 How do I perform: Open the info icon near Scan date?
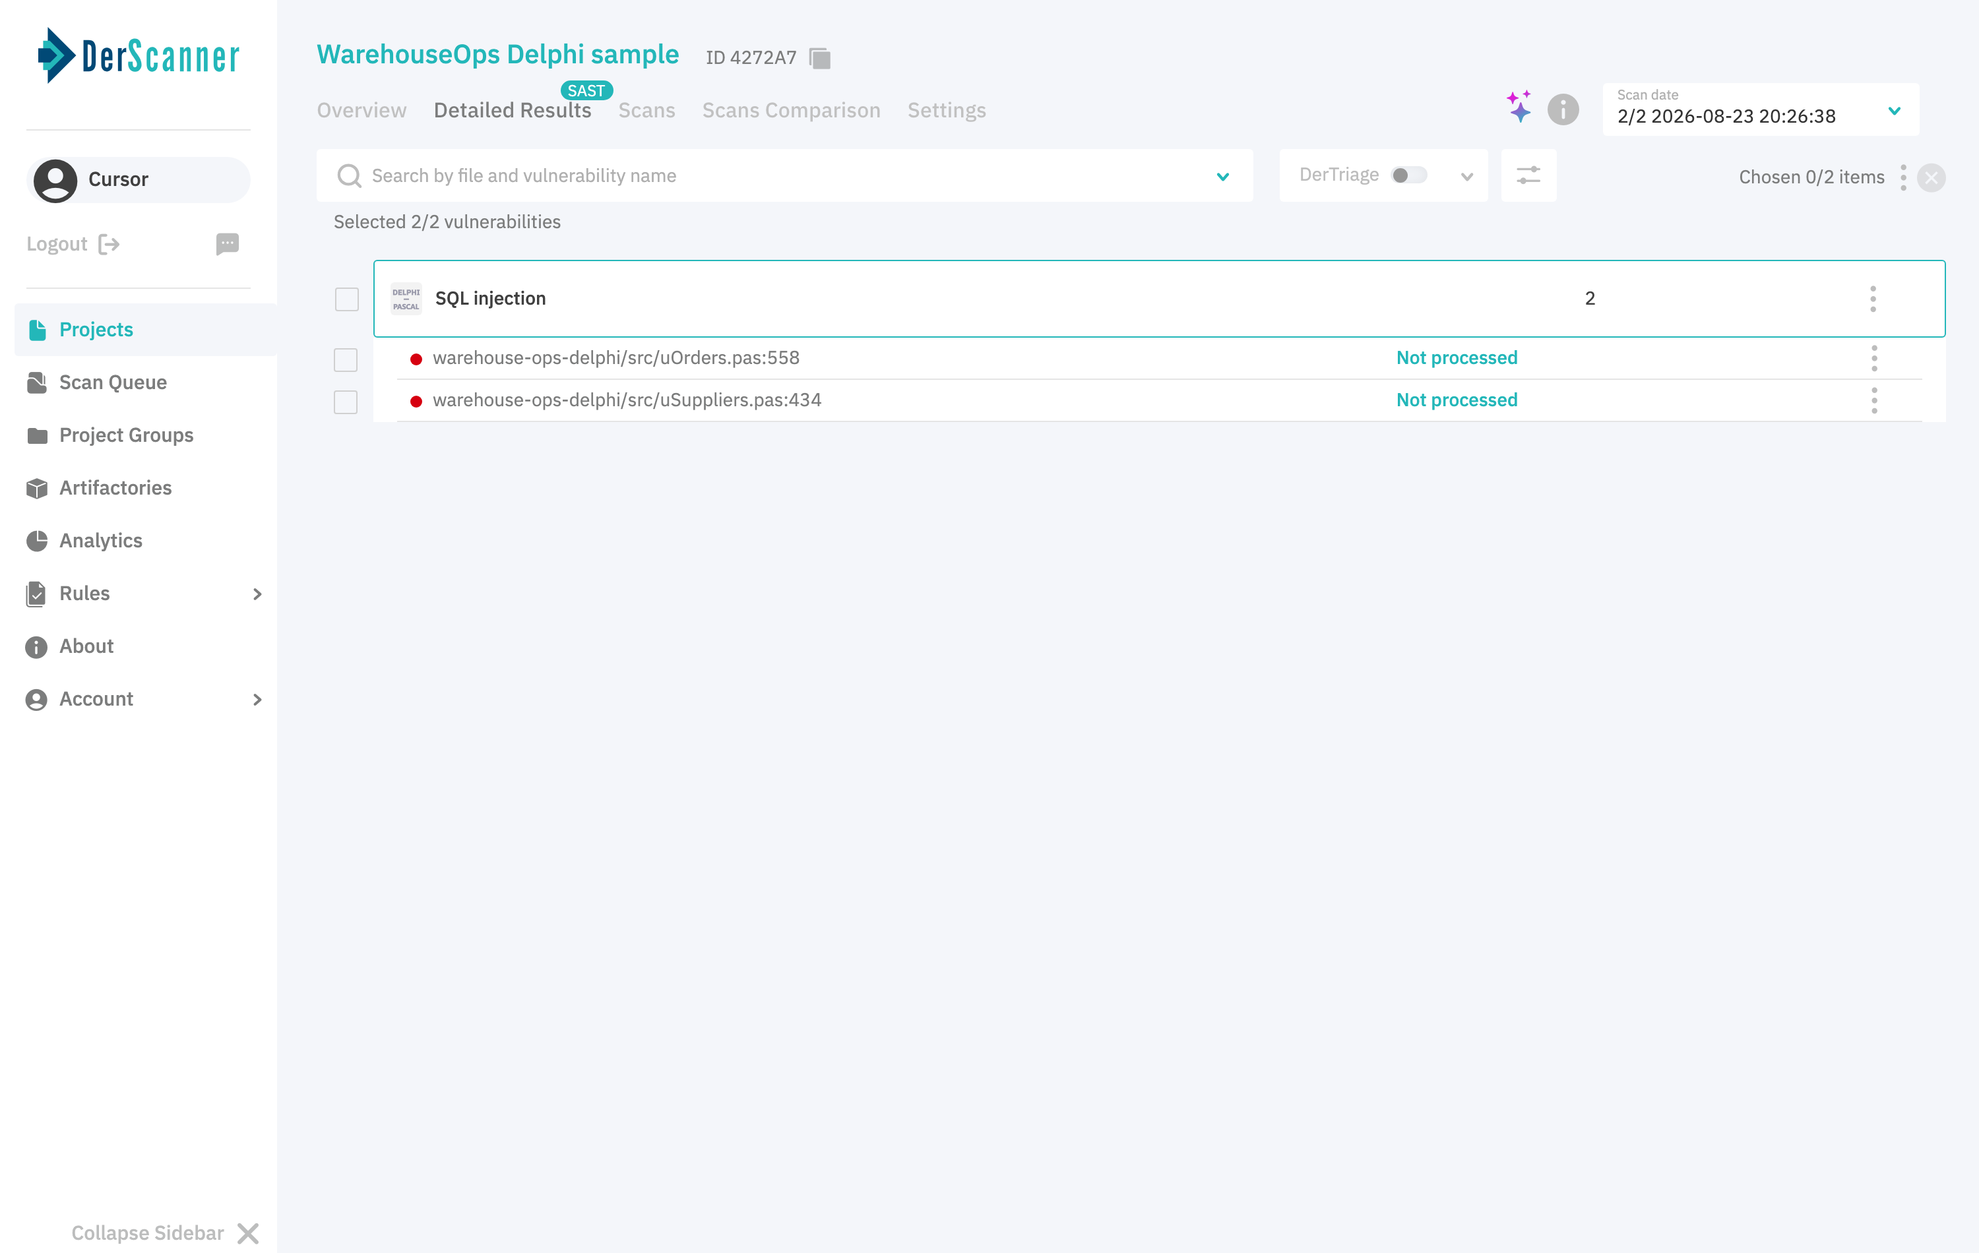[1562, 109]
